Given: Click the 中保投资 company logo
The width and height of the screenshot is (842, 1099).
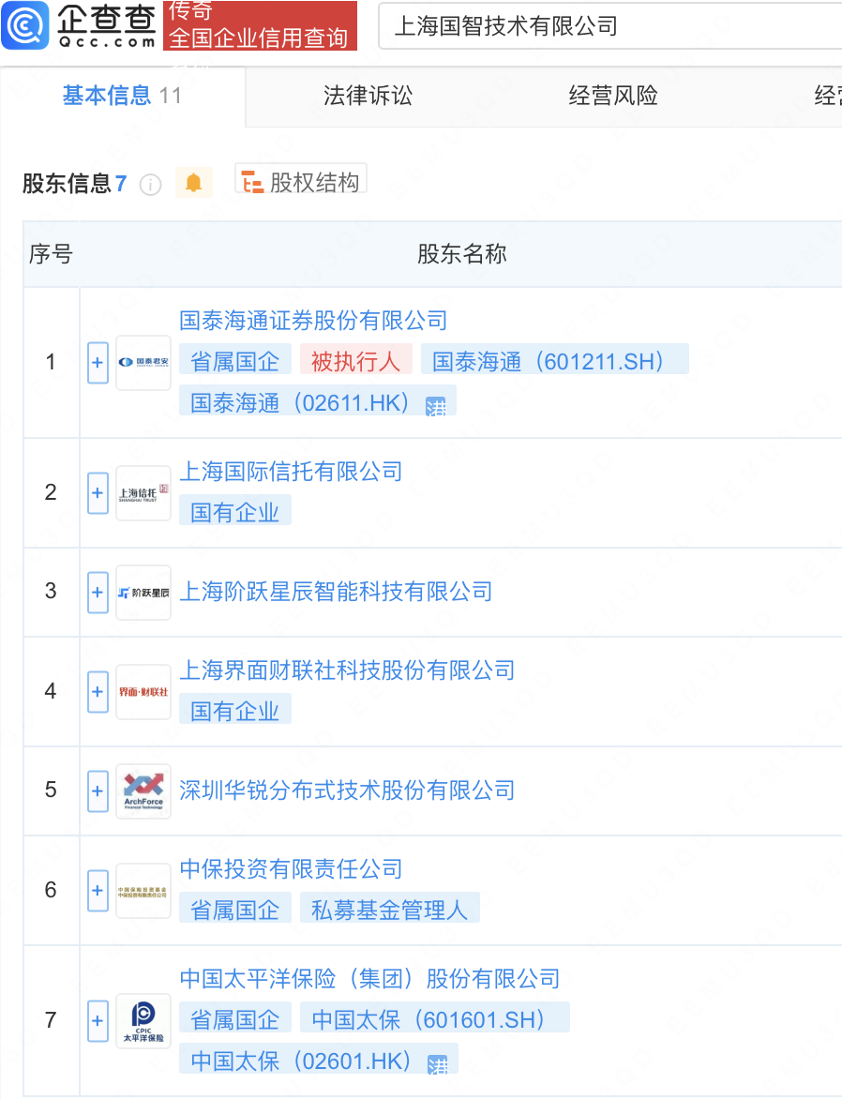Looking at the screenshot, I should coord(143,890).
